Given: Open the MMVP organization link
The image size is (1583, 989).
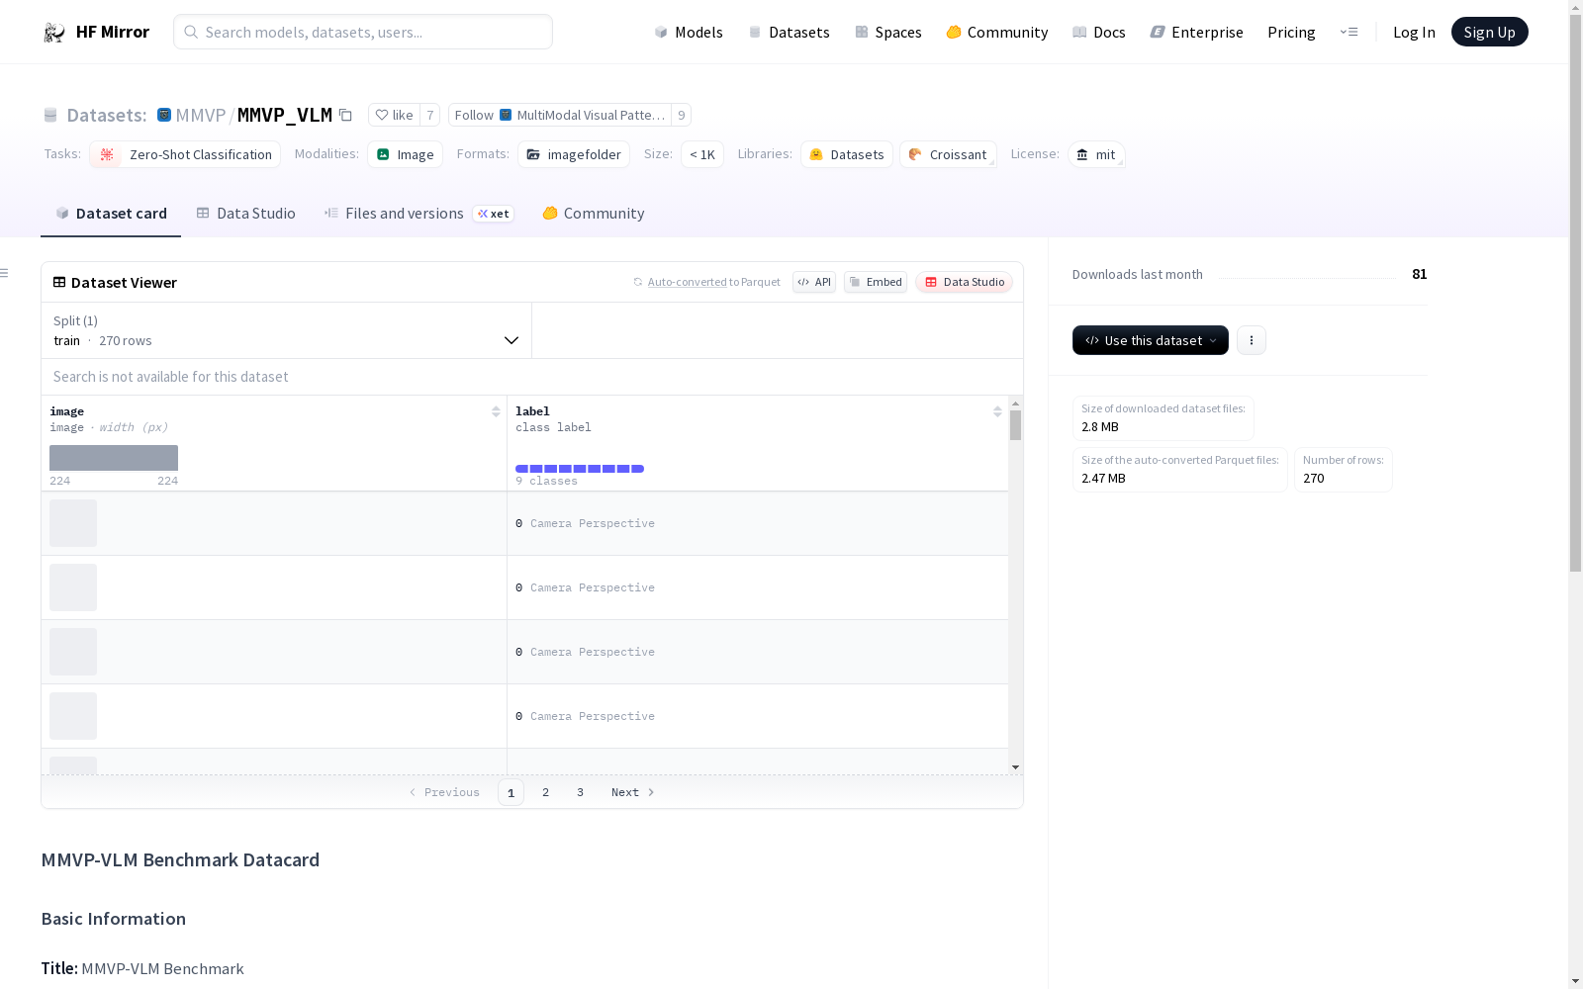Looking at the screenshot, I should click(201, 115).
